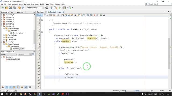This screenshot has height=96, width=172.
Task: Click the Toggle Rectangular Selection icon
Action: click(x=75, y=15)
